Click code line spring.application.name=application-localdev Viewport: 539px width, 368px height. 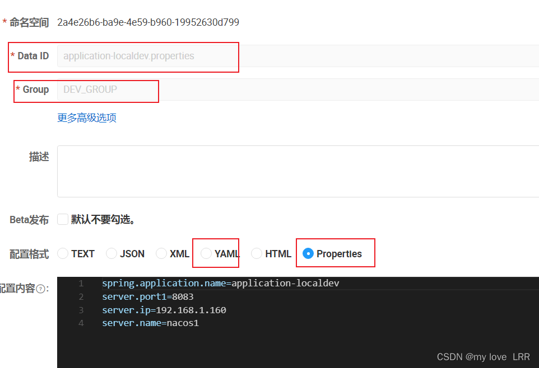point(220,283)
